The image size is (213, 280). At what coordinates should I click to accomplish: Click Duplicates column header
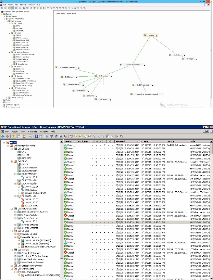pos(84,141)
